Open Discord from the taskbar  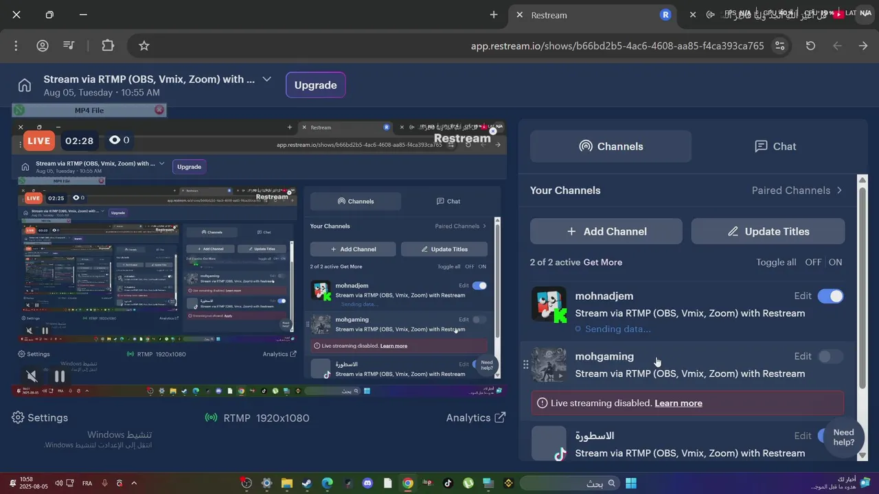(367, 483)
